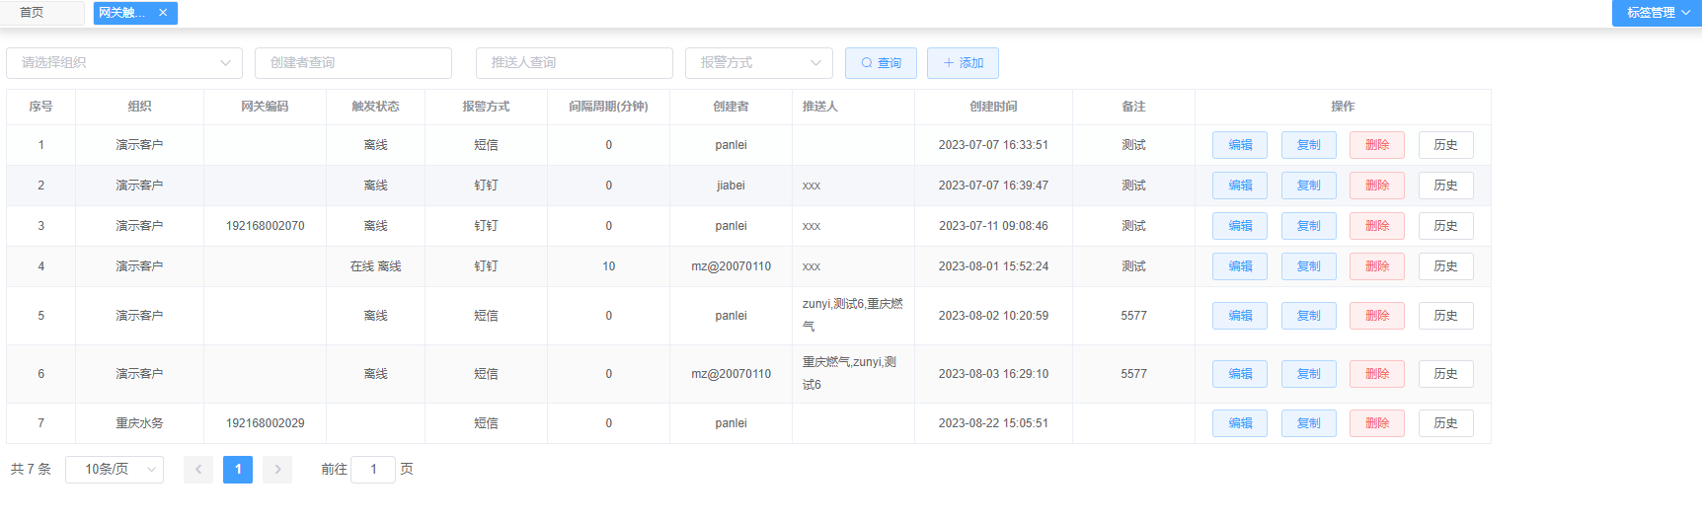Edit row 1 with 编辑 button

(1239, 145)
